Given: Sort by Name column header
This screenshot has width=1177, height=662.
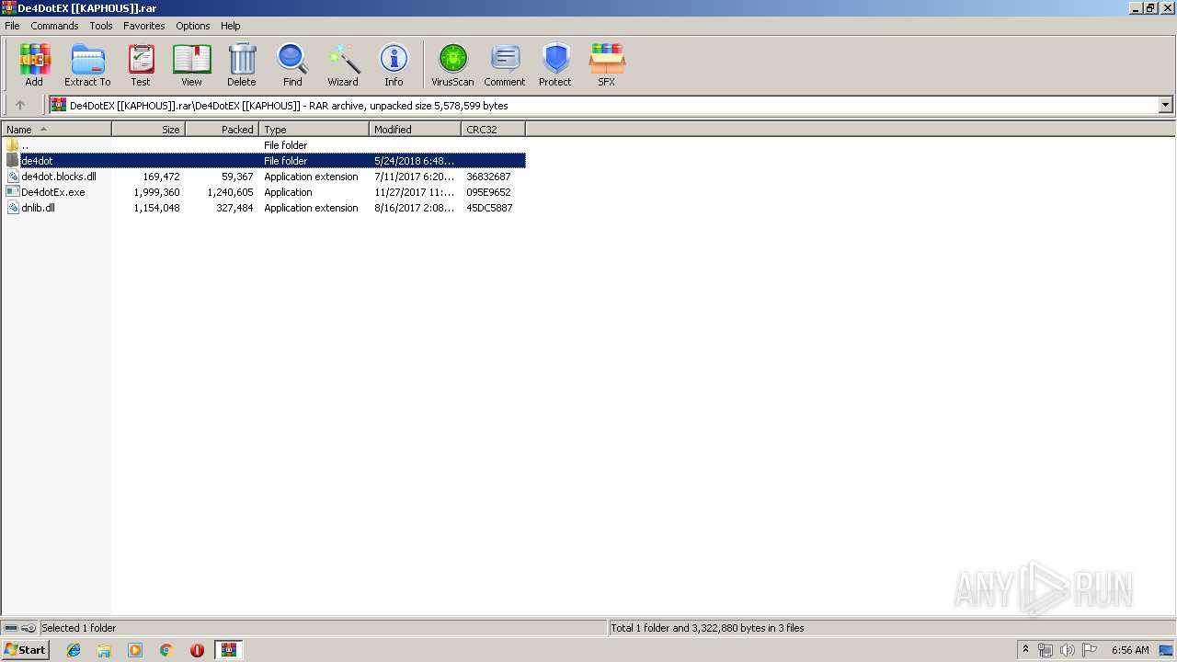Looking at the screenshot, I should point(56,130).
